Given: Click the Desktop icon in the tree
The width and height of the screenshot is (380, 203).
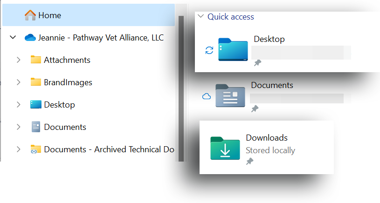Looking at the screenshot, I should (36, 105).
